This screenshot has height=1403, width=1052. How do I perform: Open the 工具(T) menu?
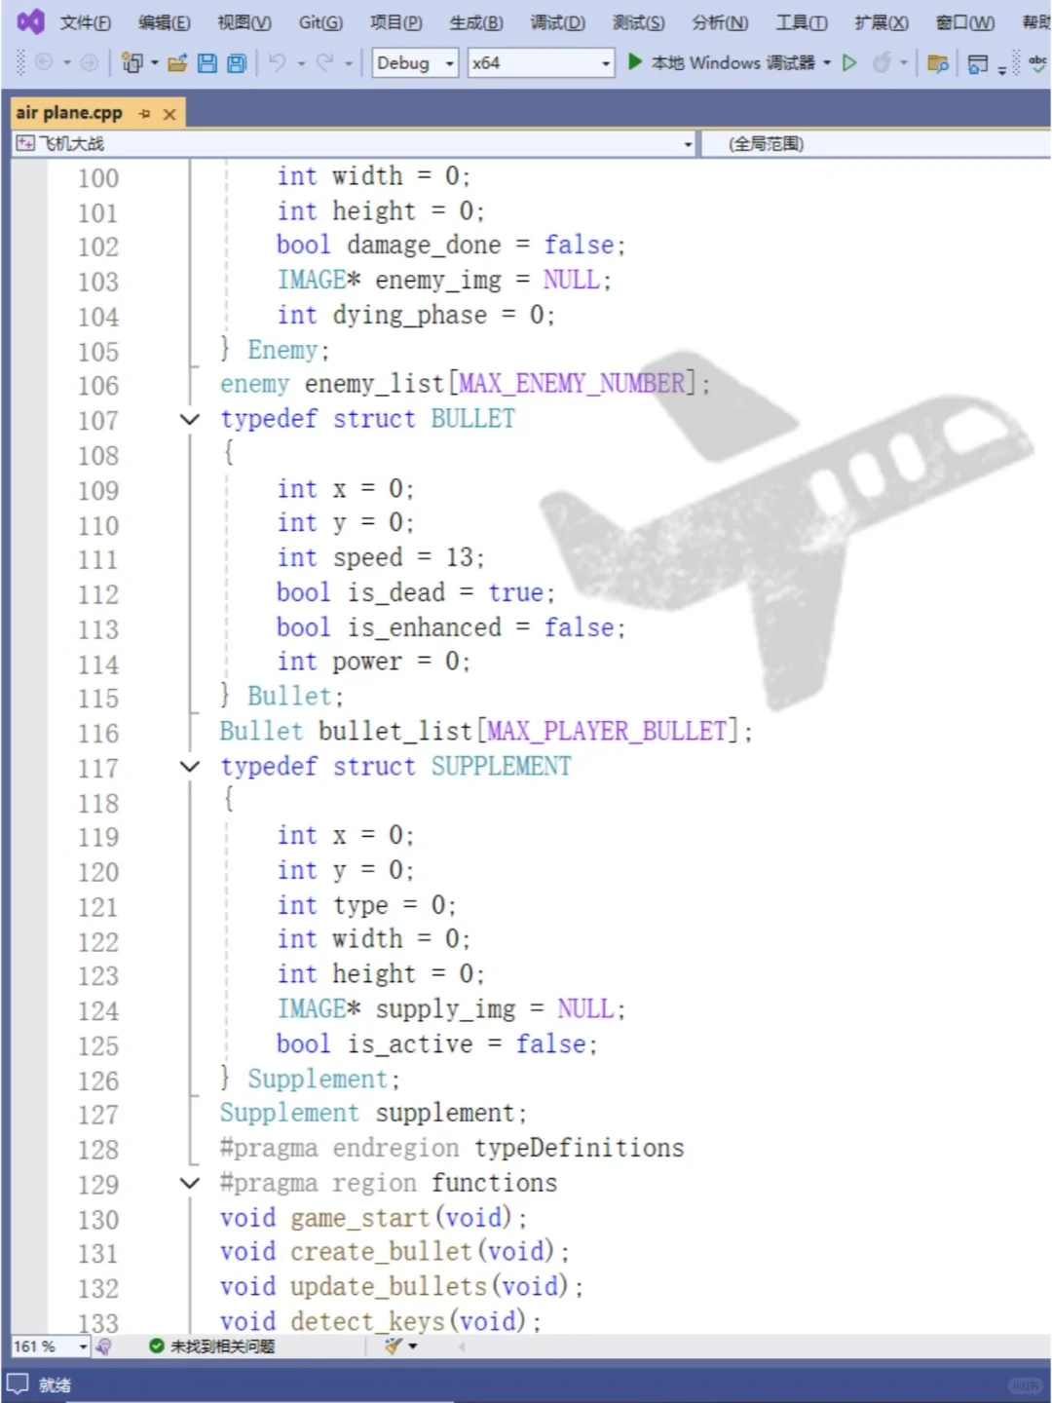pyautogui.click(x=801, y=22)
